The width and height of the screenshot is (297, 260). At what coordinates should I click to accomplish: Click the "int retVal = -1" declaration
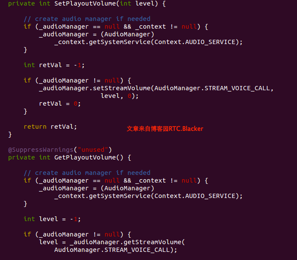(54, 65)
